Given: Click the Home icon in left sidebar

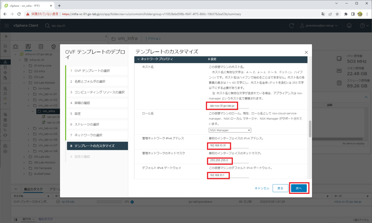Looking at the screenshot, I should pos(5,45).
